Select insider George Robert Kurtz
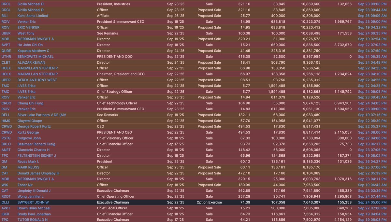This screenshot has height=222, width=391. click(34, 126)
